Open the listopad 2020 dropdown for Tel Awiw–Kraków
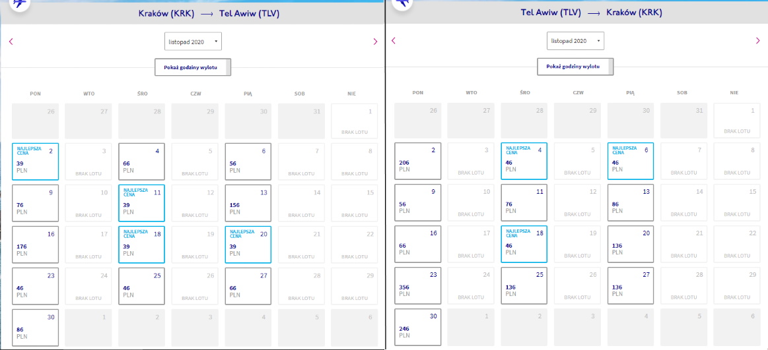This screenshot has width=768, height=350. (x=576, y=41)
